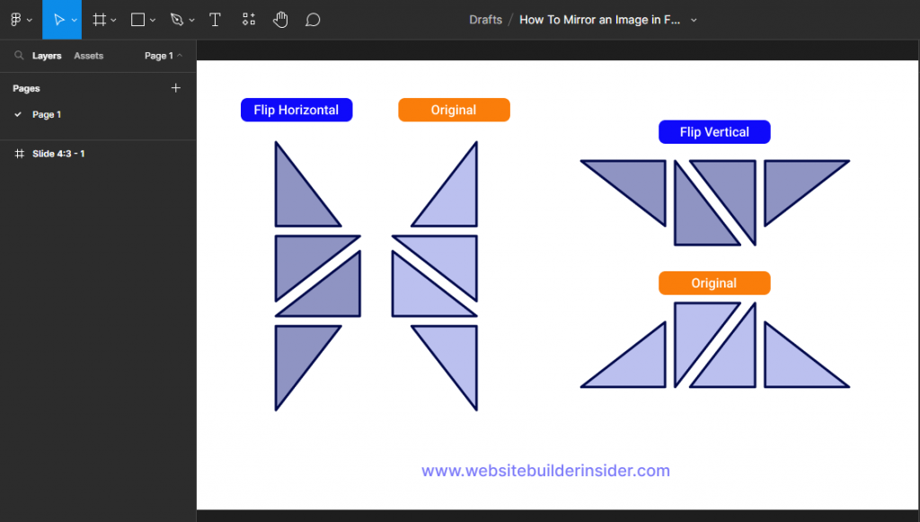Select the Hand tool

280,20
